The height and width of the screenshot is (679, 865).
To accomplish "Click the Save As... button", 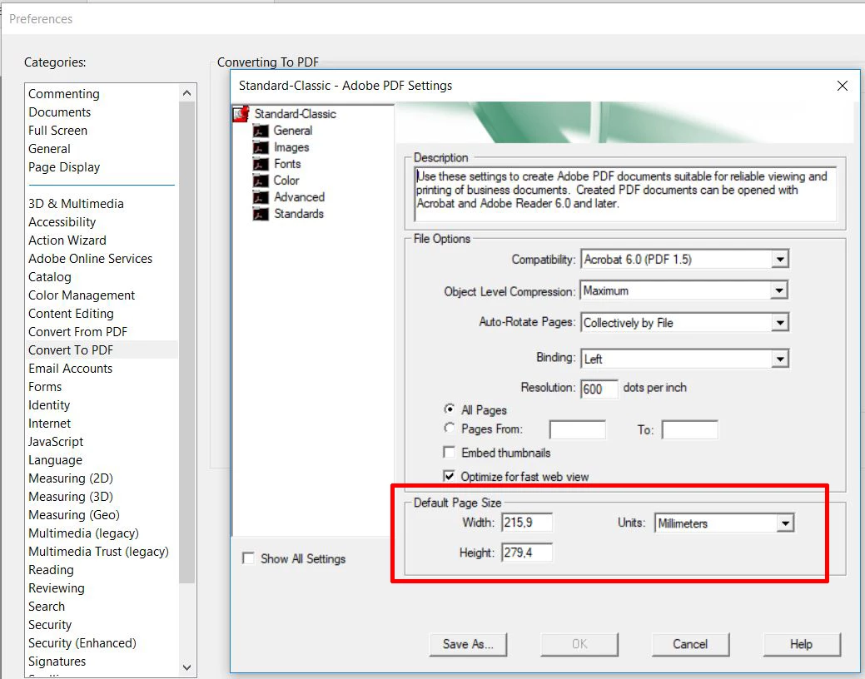I will tap(468, 644).
